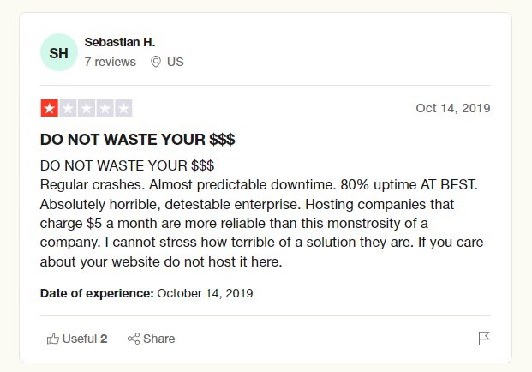Click the share network icon
Viewport: 532px width, 372px height.
click(133, 339)
